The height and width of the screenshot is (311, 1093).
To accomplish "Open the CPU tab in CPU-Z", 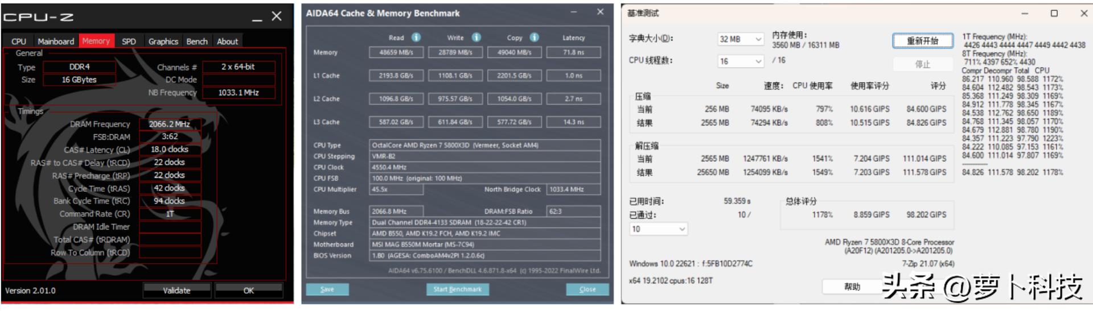I will [x=19, y=42].
